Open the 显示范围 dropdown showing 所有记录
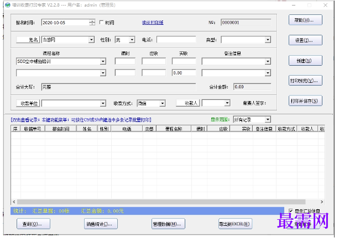This screenshot has height=238, width=339. point(268,119)
